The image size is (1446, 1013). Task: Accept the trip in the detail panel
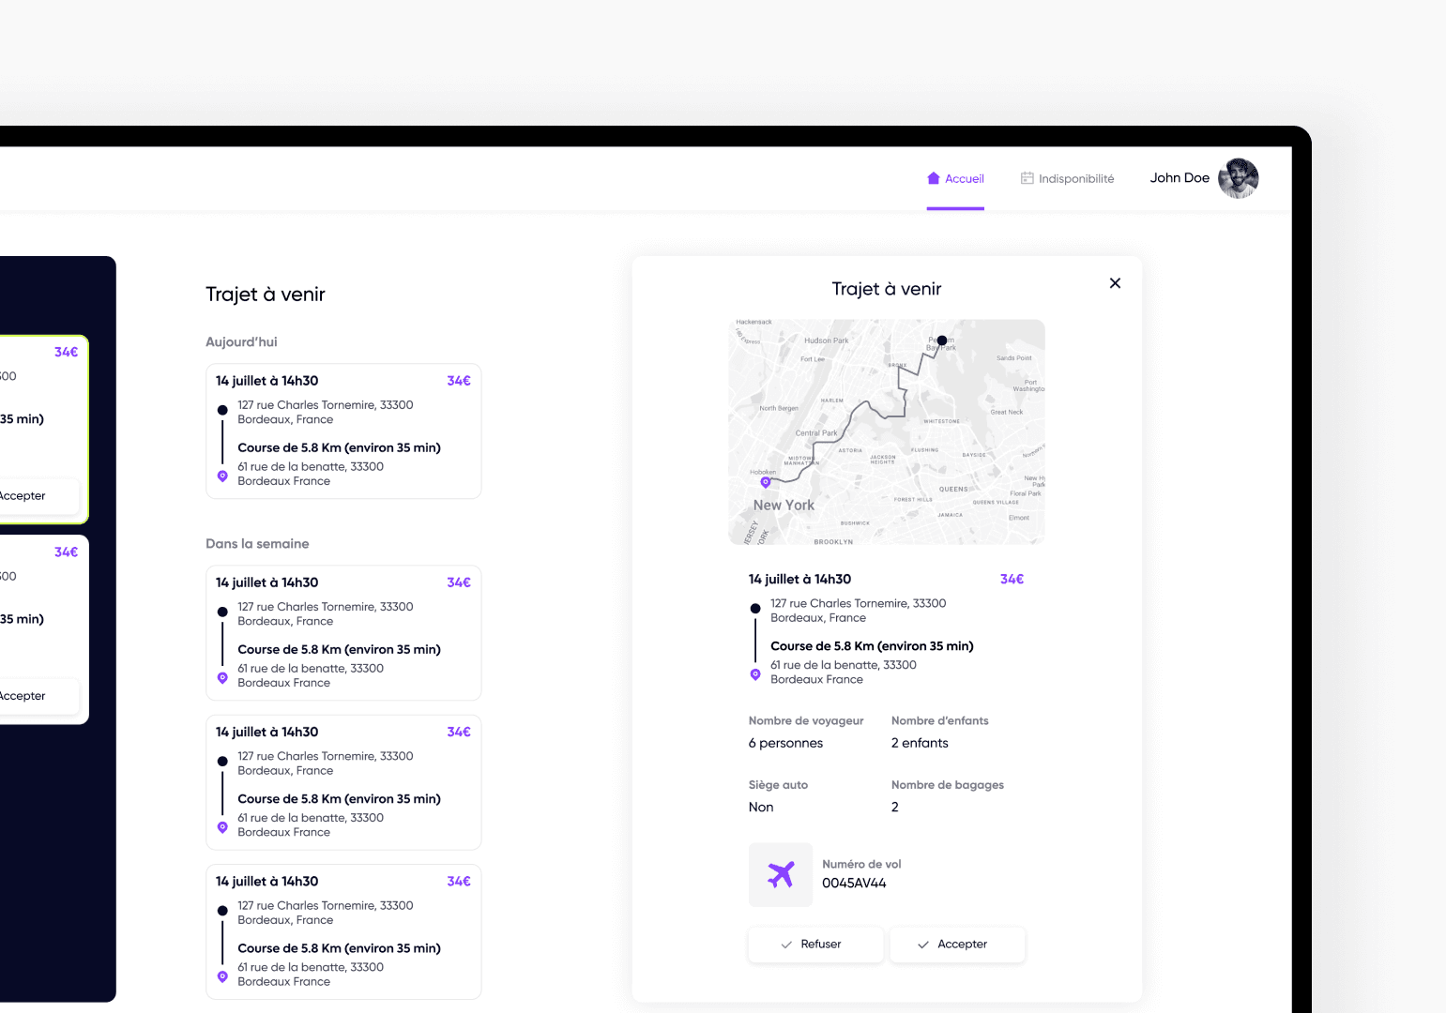pos(957,945)
